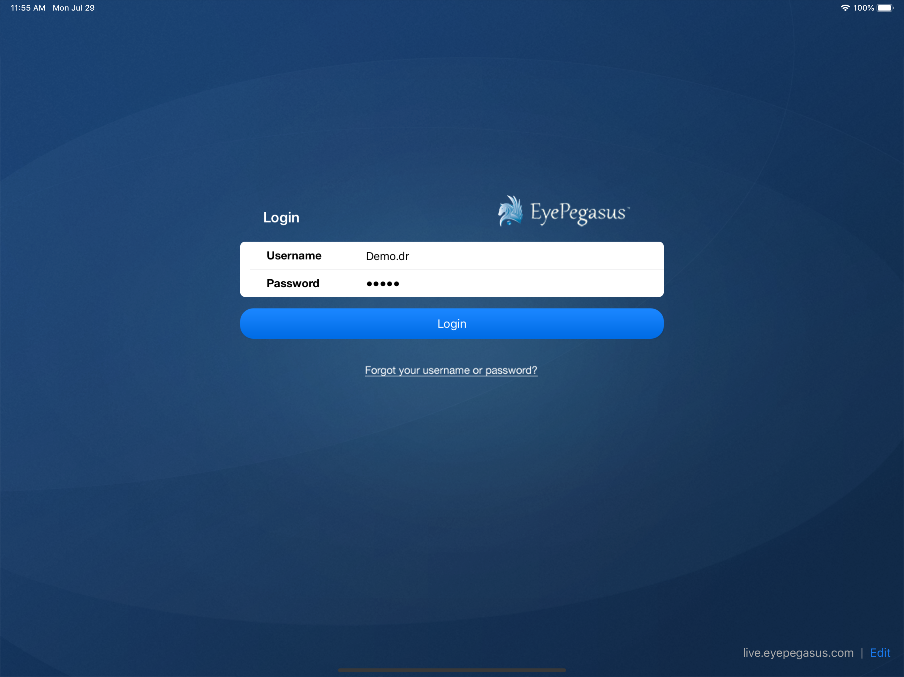Tap the Mon Jul 29 date
Screen dimensions: 904x677
[73, 8]
